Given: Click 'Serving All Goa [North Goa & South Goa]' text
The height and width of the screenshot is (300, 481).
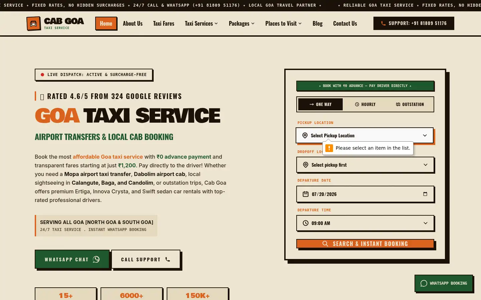Looking at the screenshot, I should coord(97,222).
